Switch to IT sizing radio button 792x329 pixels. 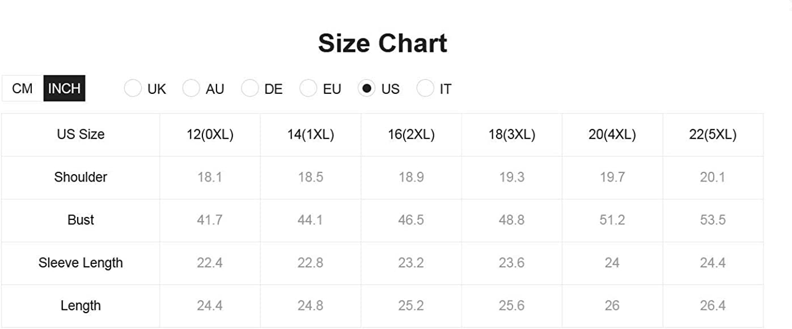(425, 89)
